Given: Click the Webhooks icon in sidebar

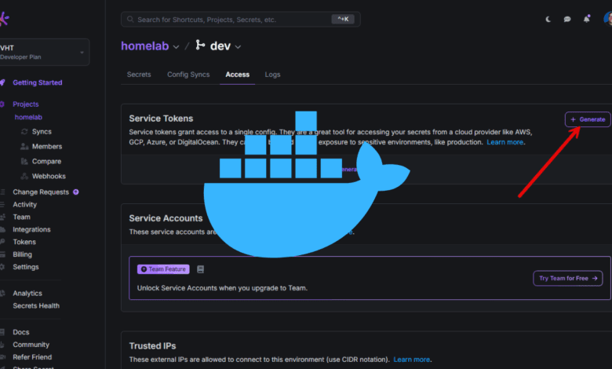Looking at the screenshot, I should pos(24,176).
